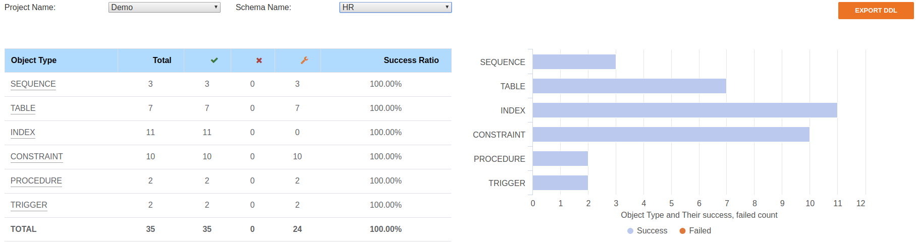Viewport: 916px width, 243px height.
Task: Click the INDEX bar in the chart
Action: click(x=685, y=110)
